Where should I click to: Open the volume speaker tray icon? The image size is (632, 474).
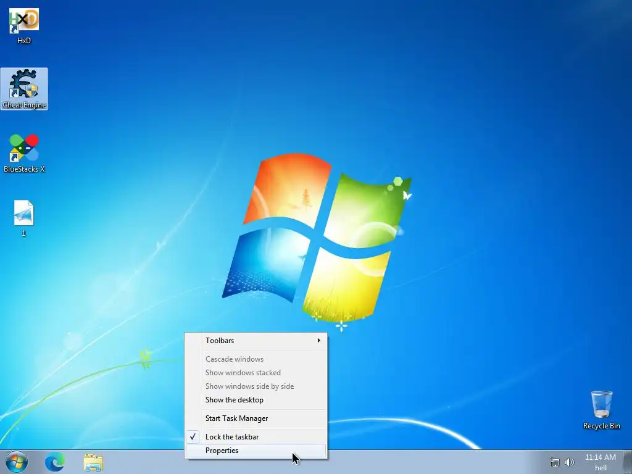pos(570,462)
